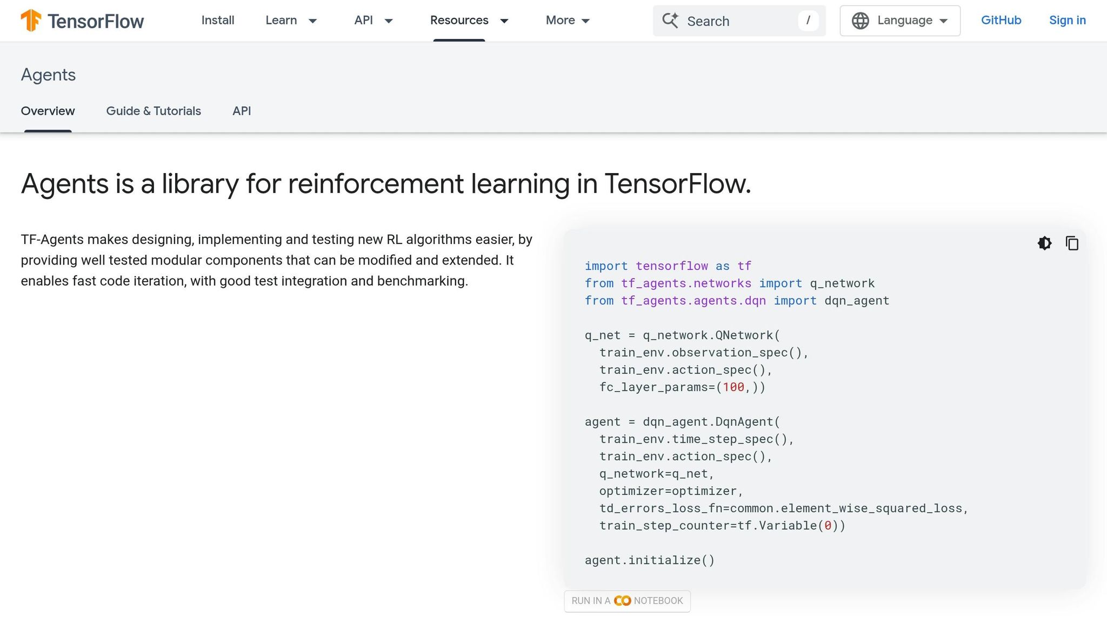Switch to the Overview tab
The width and height of the screenshot is (1107, 623).
48,111
